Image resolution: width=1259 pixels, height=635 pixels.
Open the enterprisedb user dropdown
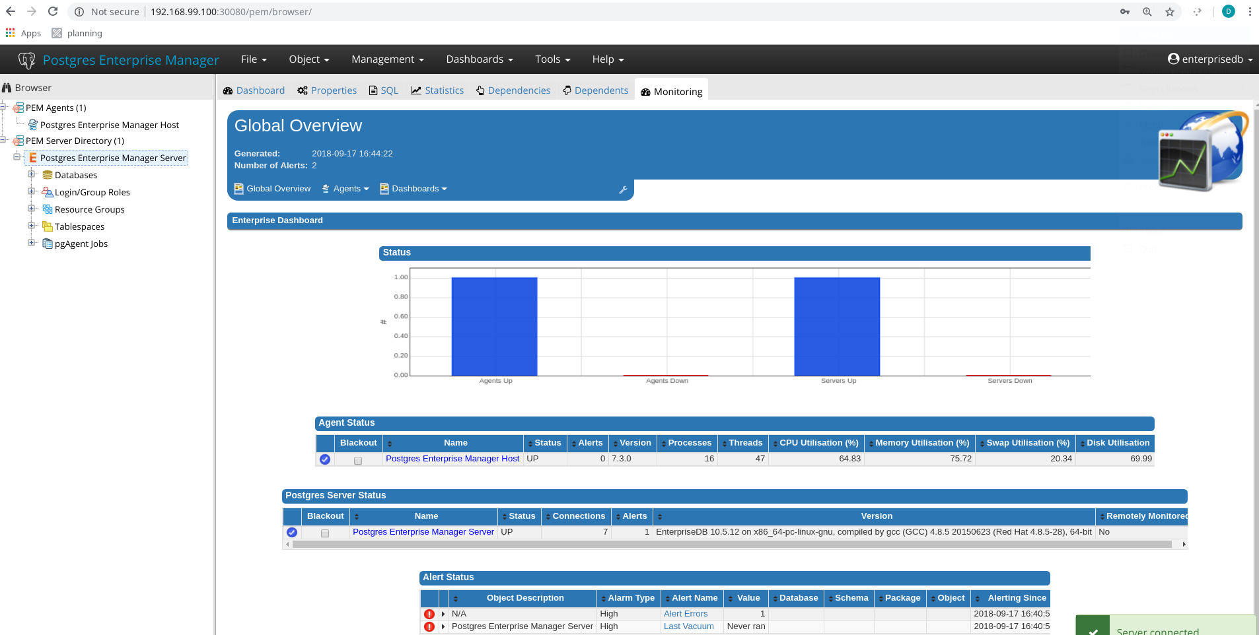pyautogui.click(x=1210, y=59)
